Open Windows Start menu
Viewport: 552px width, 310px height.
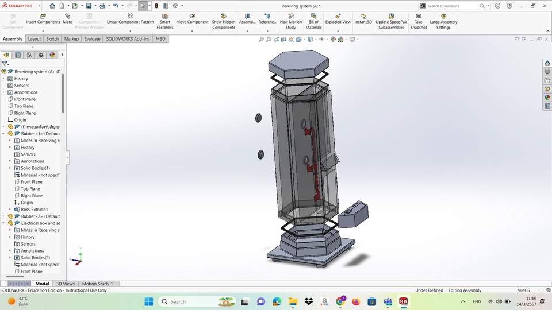149,301
